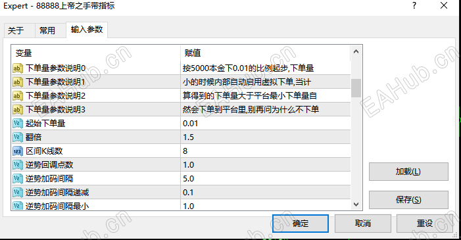
Task: Select the variable name 逆势加码间隔递减
Action: (x=57, y=193)
